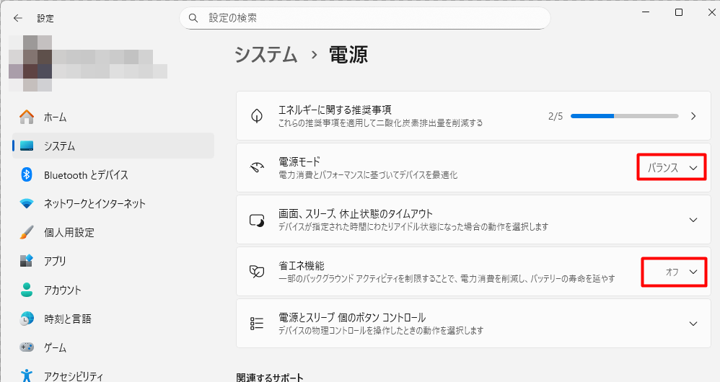Click in the 設定の検索 search field
Screen dimensions: 720x382
[x=364, y=18]
